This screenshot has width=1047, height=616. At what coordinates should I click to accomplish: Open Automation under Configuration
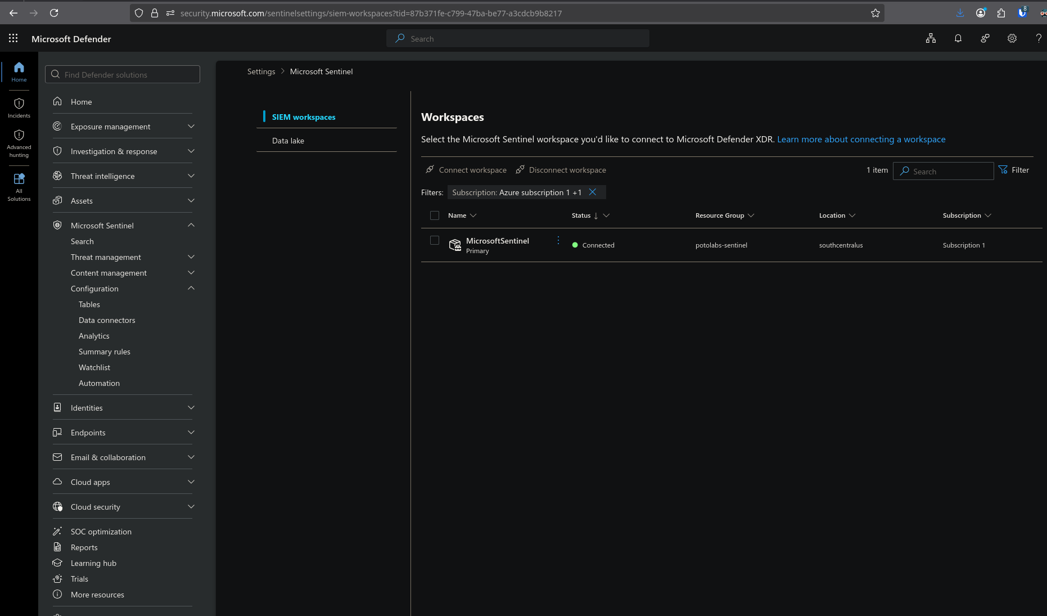click(99, 383)
